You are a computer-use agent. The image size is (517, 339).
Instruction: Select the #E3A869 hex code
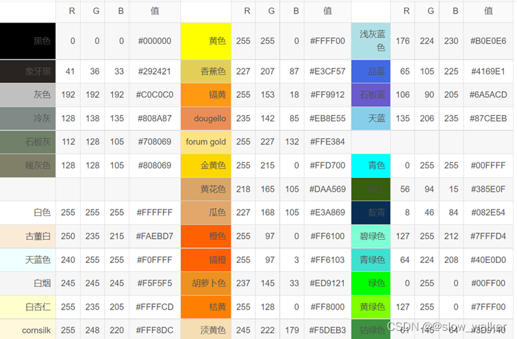(x=327, y=213)
